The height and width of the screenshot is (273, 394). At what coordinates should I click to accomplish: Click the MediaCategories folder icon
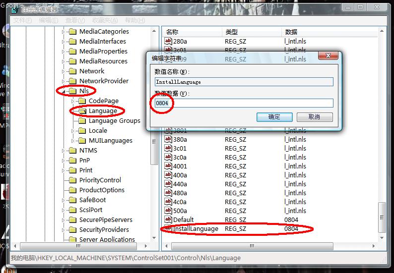[x=72, y=32]
